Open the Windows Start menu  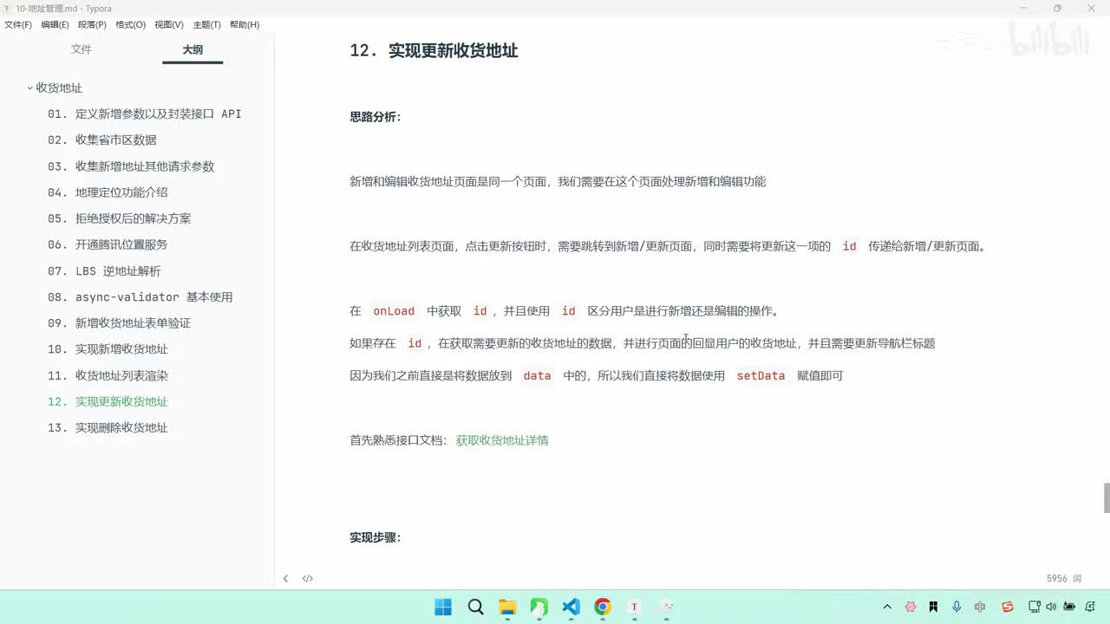click(443, 607)
